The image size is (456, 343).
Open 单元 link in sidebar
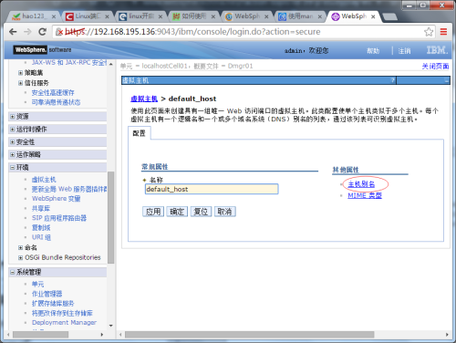coord(37,284)
